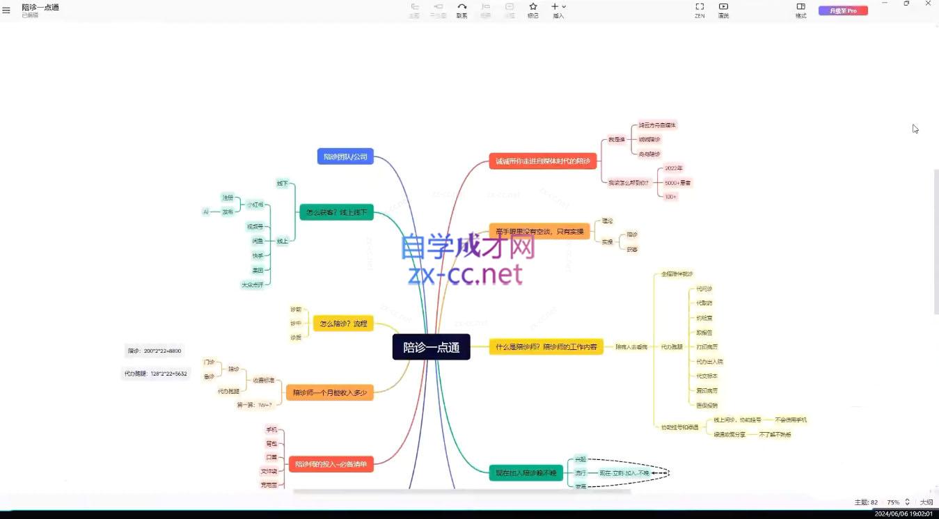Select the 陪诊师的投入-必备清单 topic
Screen dimensions: 939x519
(x=331, y=464)
